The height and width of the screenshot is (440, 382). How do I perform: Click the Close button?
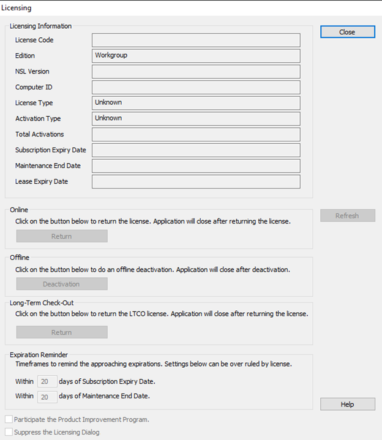347,32
